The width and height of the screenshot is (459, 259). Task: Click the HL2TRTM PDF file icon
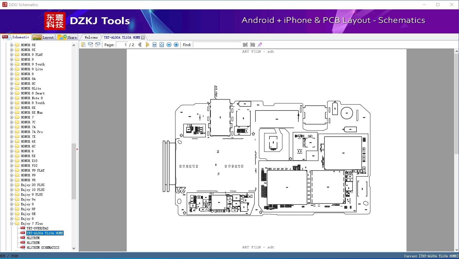(x=23, y=238)
